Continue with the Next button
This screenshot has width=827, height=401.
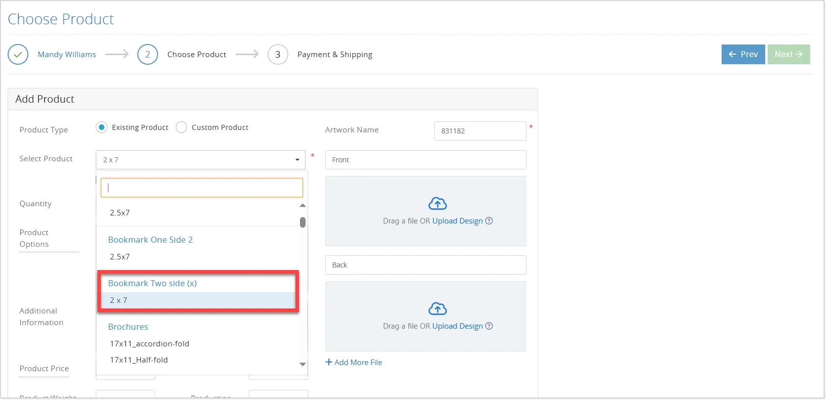789,55
